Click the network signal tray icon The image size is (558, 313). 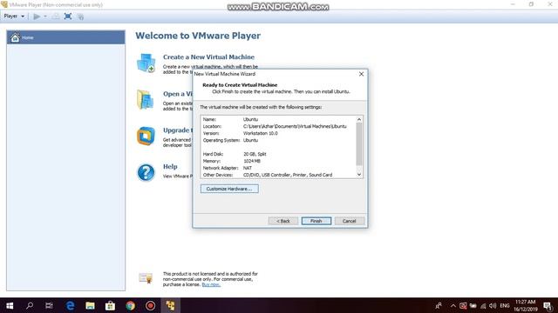coord(483,305)
